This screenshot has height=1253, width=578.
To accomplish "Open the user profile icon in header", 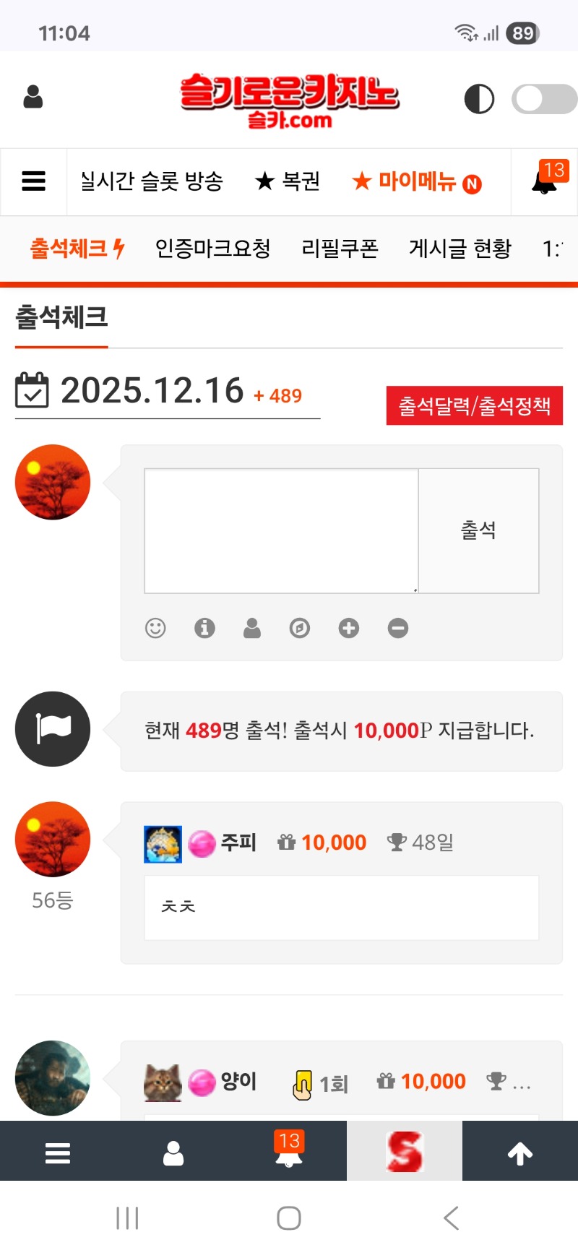I will [x=33, y=97].
